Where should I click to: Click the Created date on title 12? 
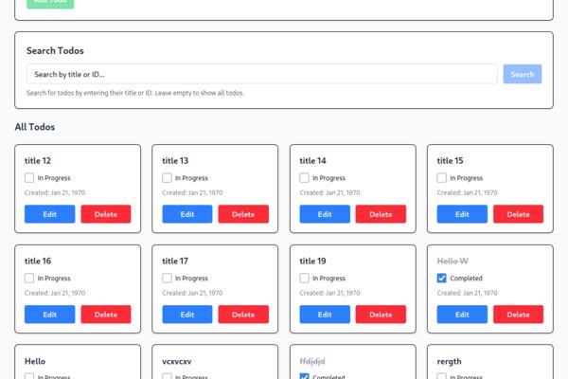pos(55,192)
